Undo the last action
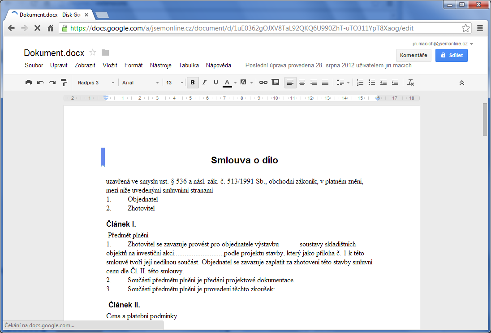 tap(40, 83)
